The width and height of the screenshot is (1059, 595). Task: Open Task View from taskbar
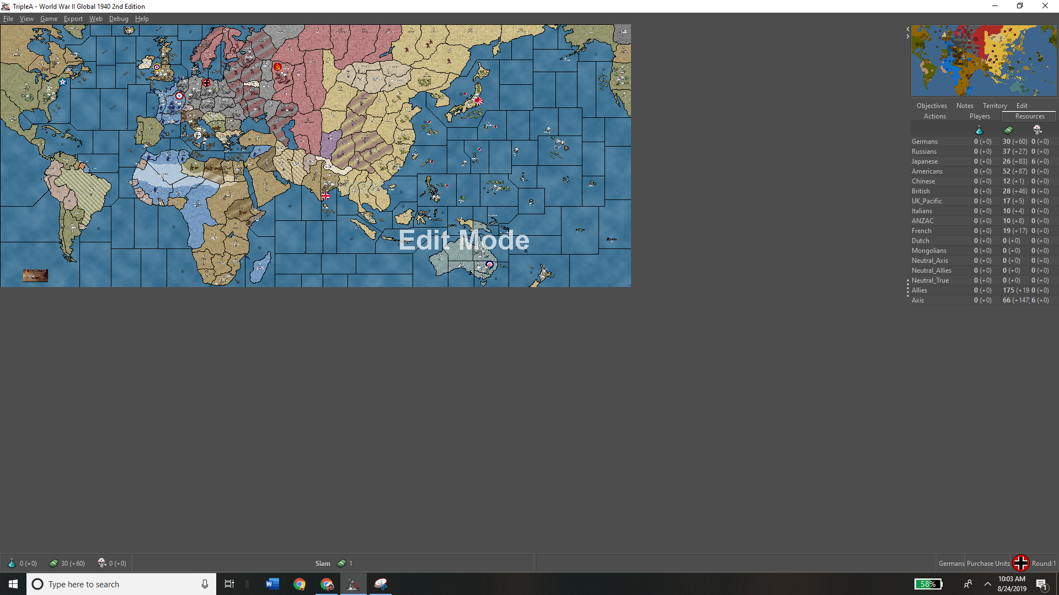point(229,584)
